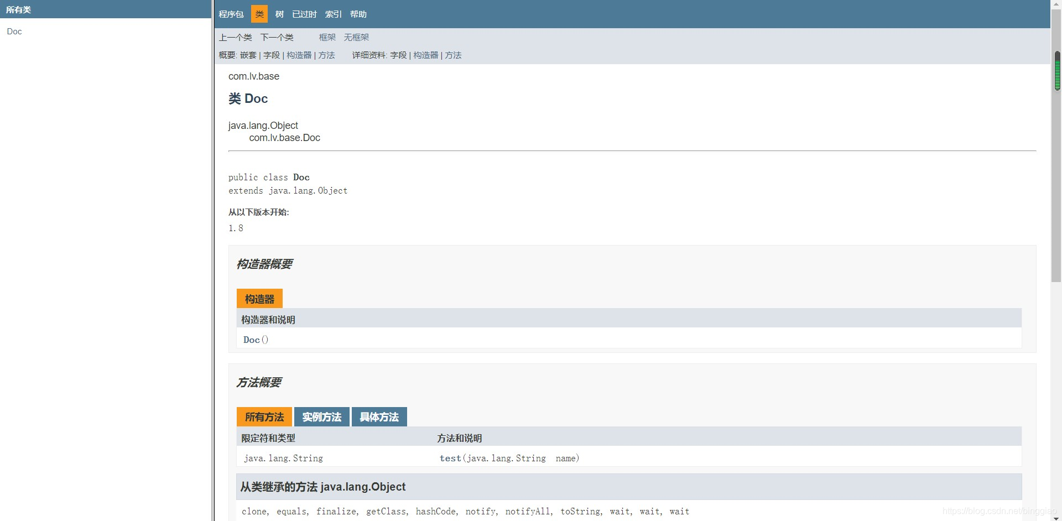Click the 构造器和说明 table header
This screenshot has height=521, width=1062.
(x=268, y=320)
